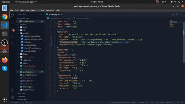Expand the Timeline section
The image size is (185, 104).
click(22, 96)
